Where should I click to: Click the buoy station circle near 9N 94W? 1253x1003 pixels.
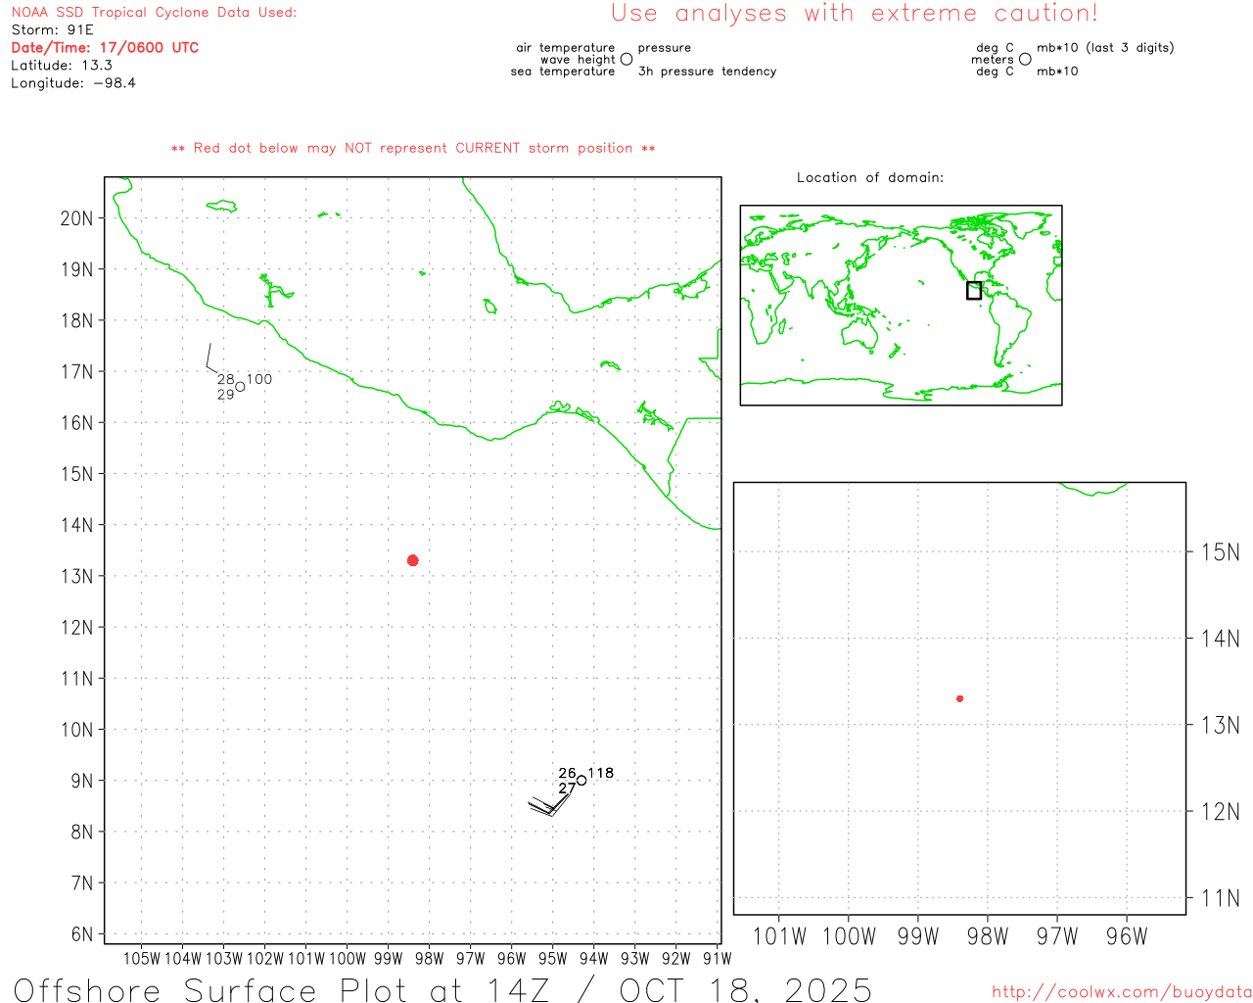tap(581, 781)
